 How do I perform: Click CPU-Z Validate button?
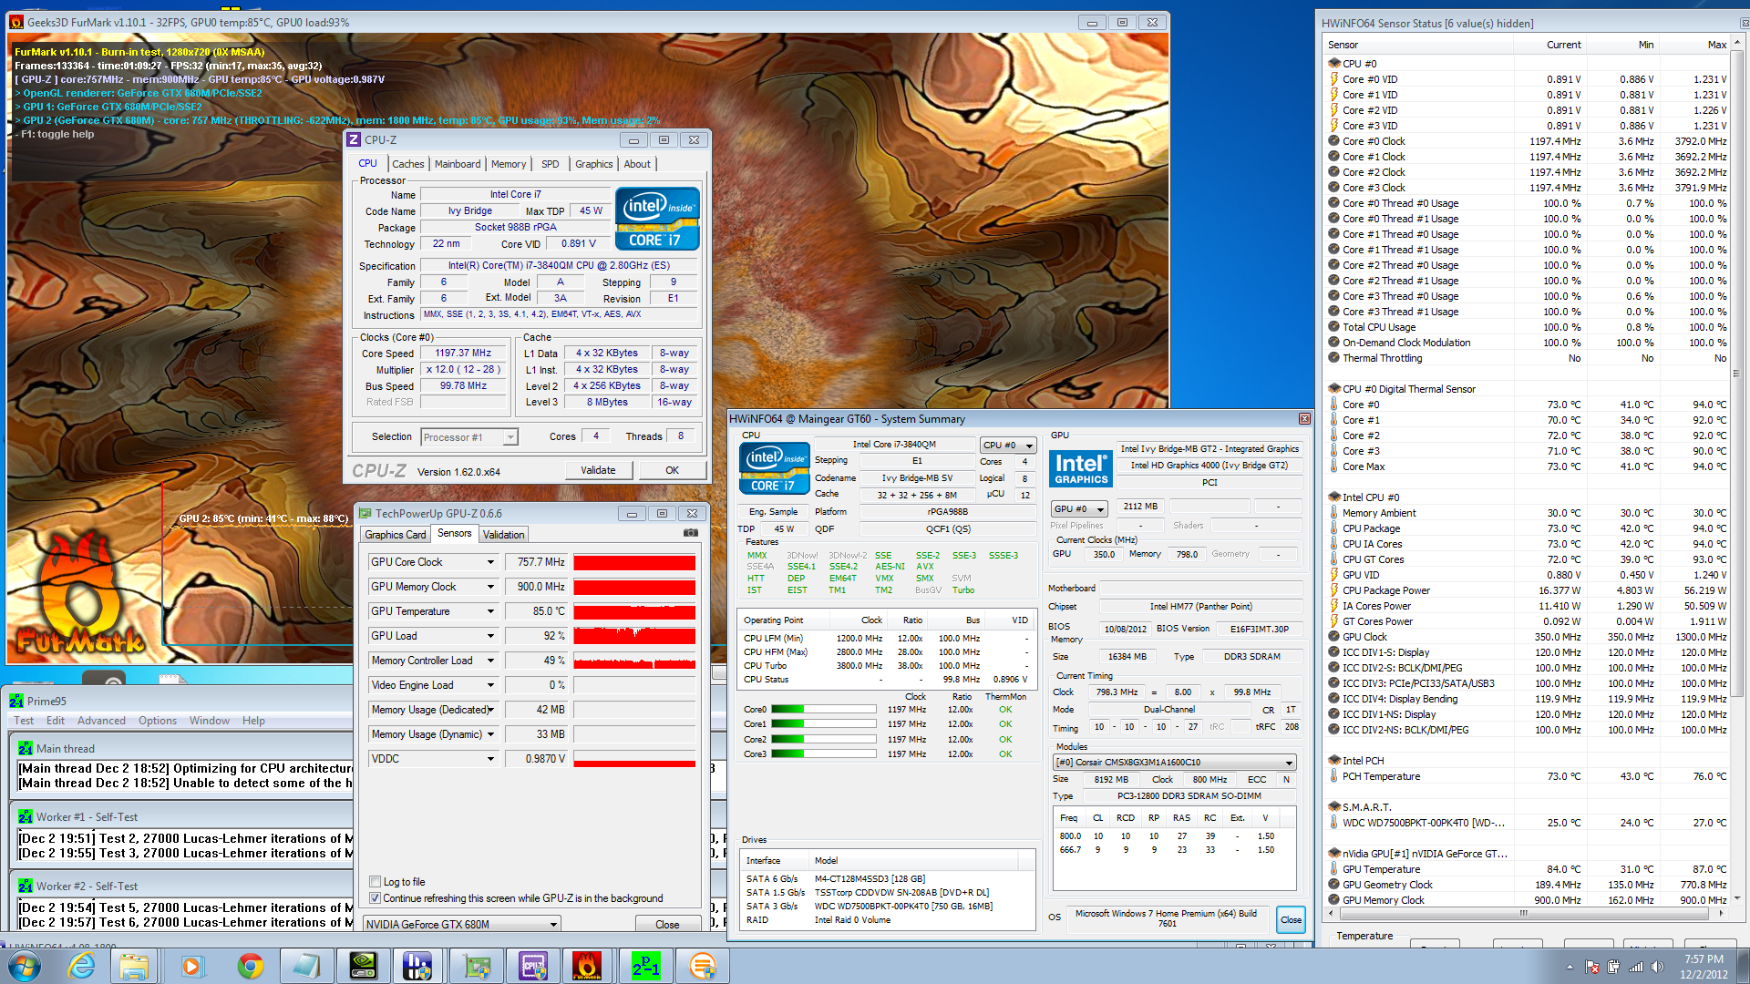point(598,470)
